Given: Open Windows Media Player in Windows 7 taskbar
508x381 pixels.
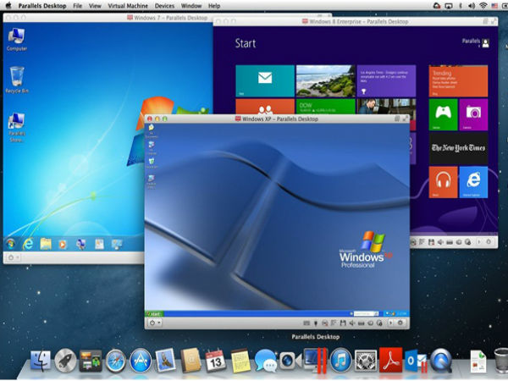Looking at the screenshot, I should tap(63, 244).
